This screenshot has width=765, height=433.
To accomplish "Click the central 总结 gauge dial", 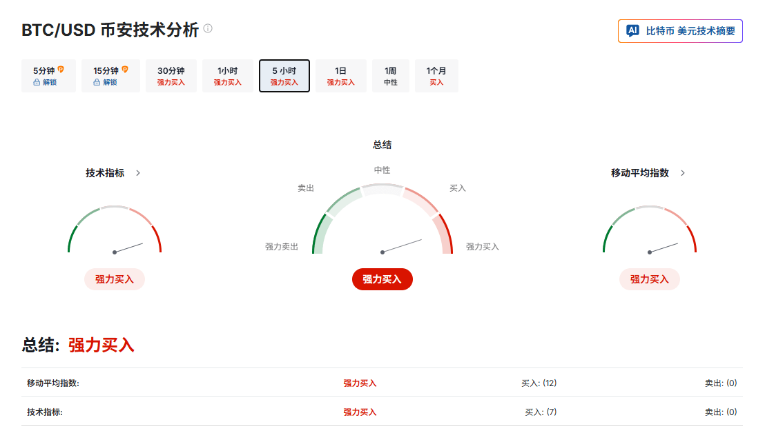I will [x=382, y=219].
